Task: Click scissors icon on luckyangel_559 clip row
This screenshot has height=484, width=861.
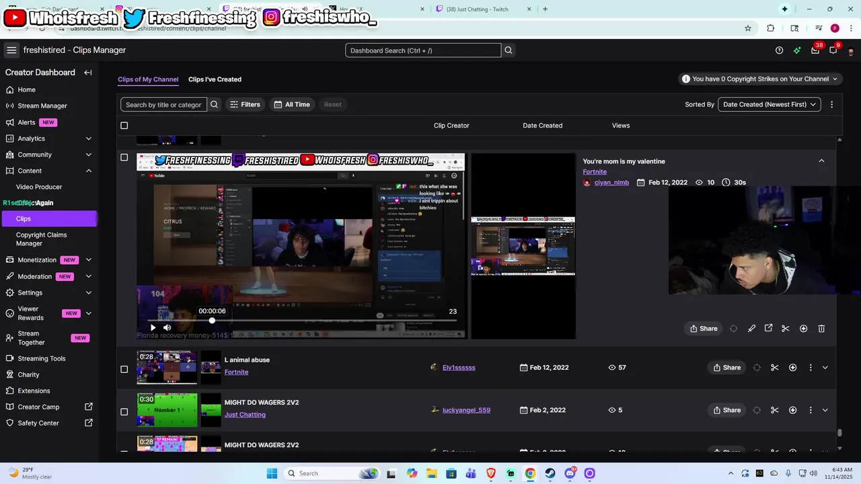Action: coord(775,410)
